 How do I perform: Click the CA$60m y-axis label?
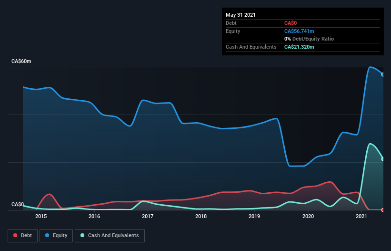click(21, 61)
